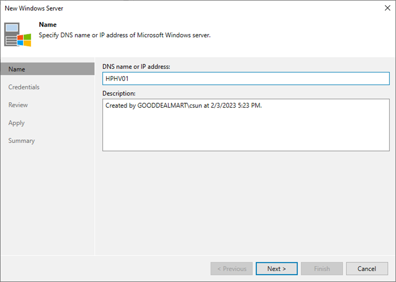The image size is (396, 282).
Task: Cancel the server wizard
Action: [367, 269]
